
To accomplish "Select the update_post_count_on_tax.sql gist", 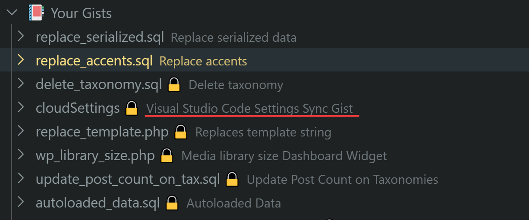I will 128,179.
